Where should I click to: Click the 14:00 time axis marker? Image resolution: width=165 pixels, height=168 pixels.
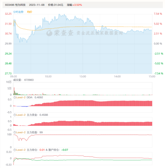pyautogui.click(x=117, y=76)
